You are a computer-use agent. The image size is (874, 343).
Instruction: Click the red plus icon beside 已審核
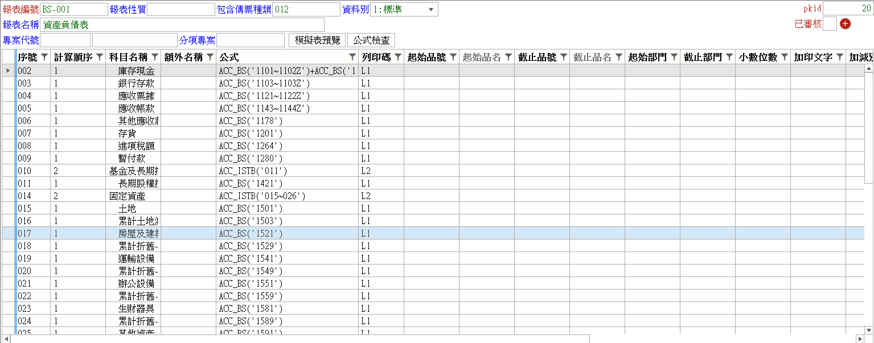tap(845, 24)
